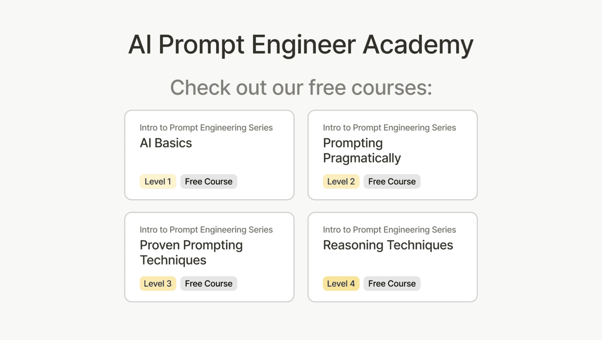Click the Reasoning Techniques course title
This screenshot has height=340, width=602.
[388, 245]
